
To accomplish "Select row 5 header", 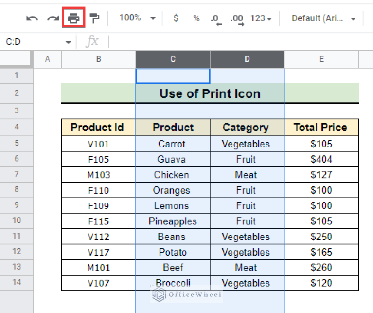I will pyautogui.click(x=17, y=144).
